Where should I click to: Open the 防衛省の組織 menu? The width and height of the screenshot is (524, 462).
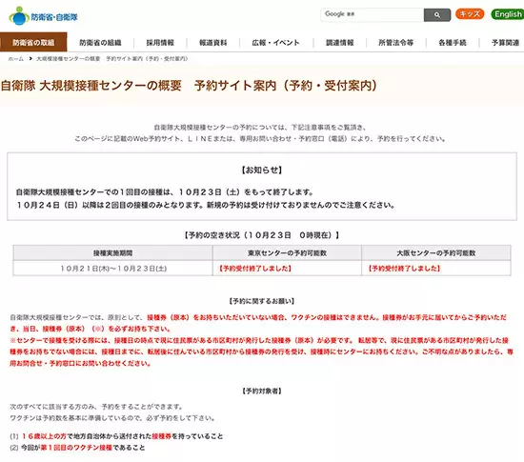click(x=100, y=43)
